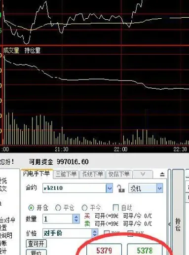The height and width of the screenshot is (255, 189).
Task: Open 成交 in the left sidebar
Action: 3,188
